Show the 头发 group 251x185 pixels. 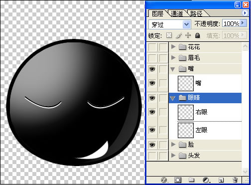point(152,156)
